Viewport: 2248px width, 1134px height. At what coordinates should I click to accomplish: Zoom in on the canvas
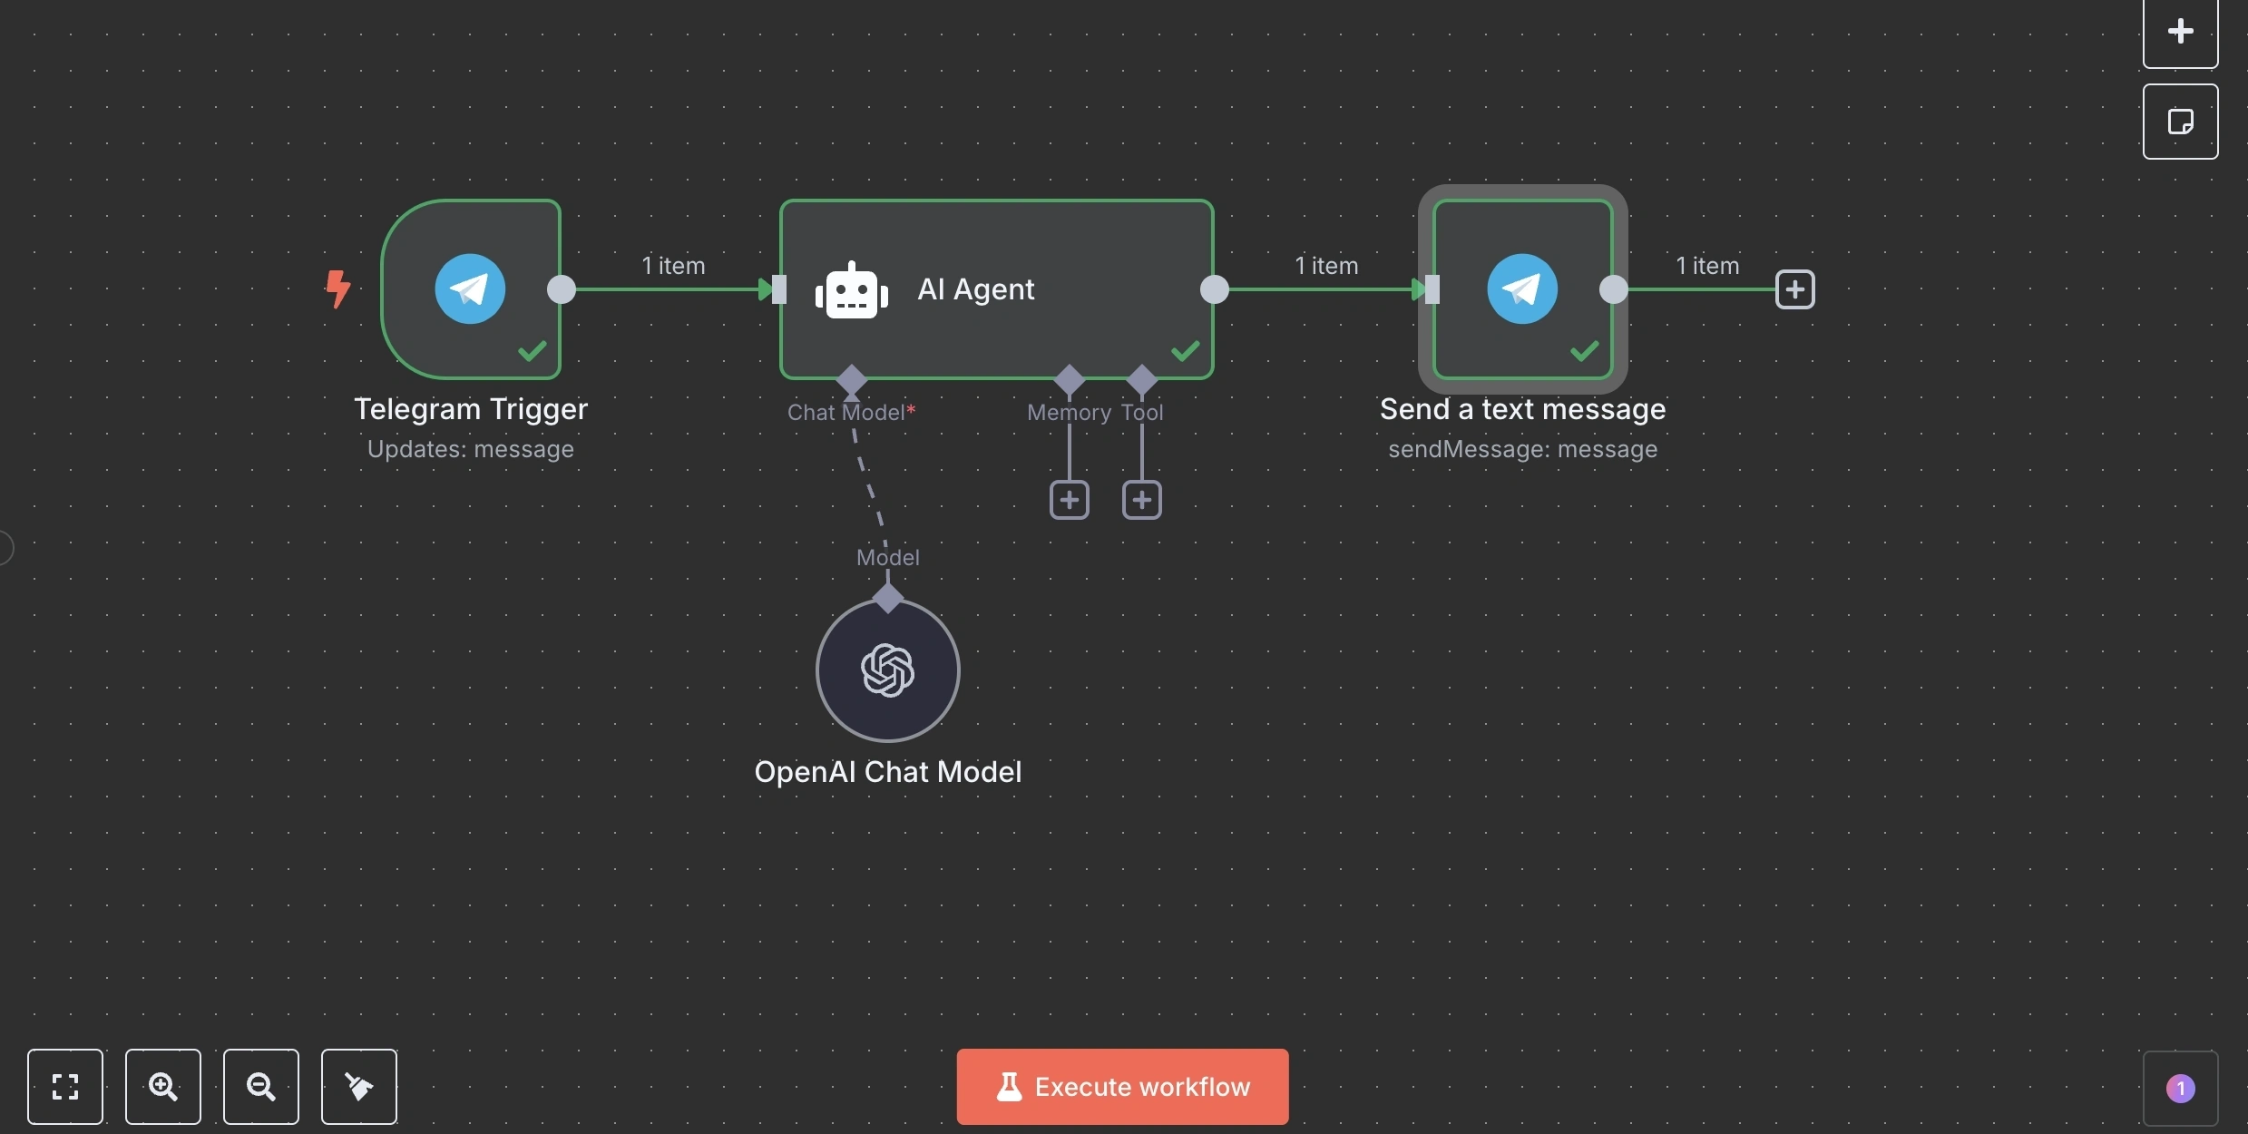tap(163, 1086)
